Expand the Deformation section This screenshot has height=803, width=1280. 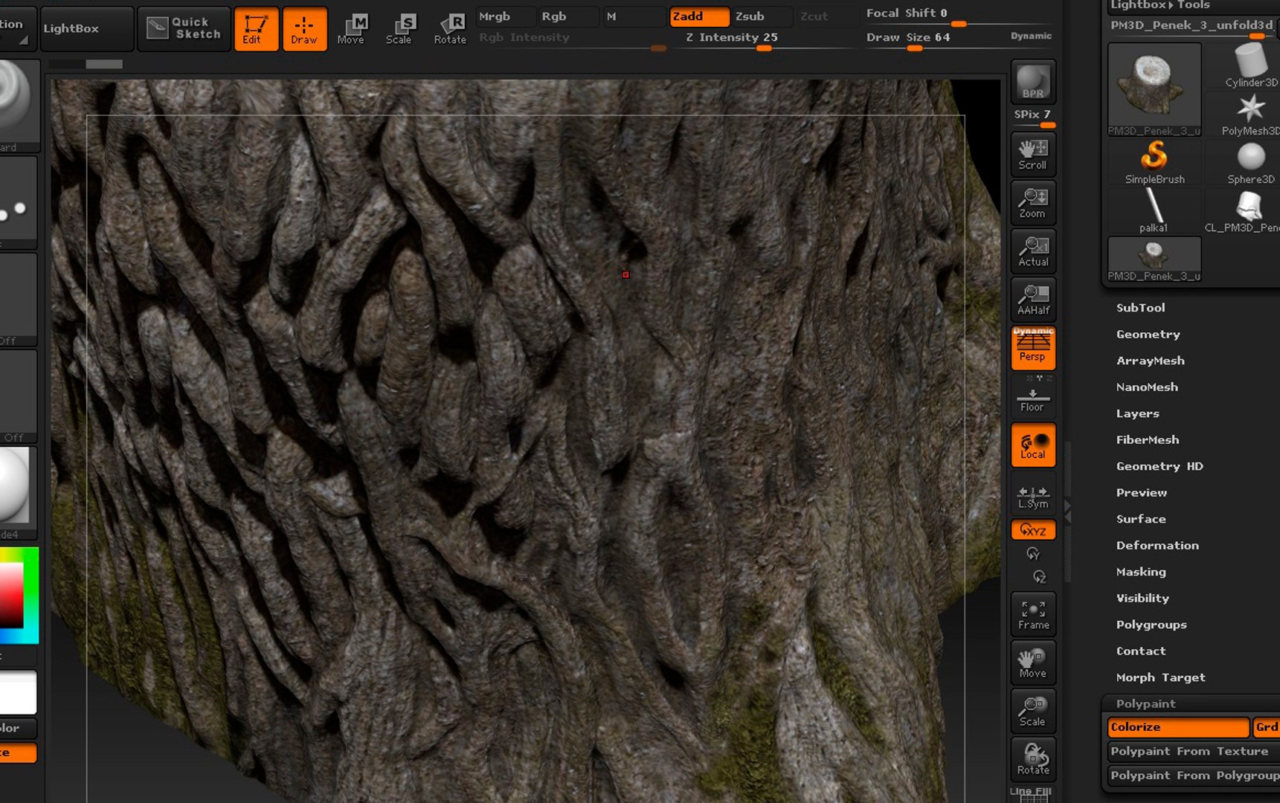(x=1157, y=546)
